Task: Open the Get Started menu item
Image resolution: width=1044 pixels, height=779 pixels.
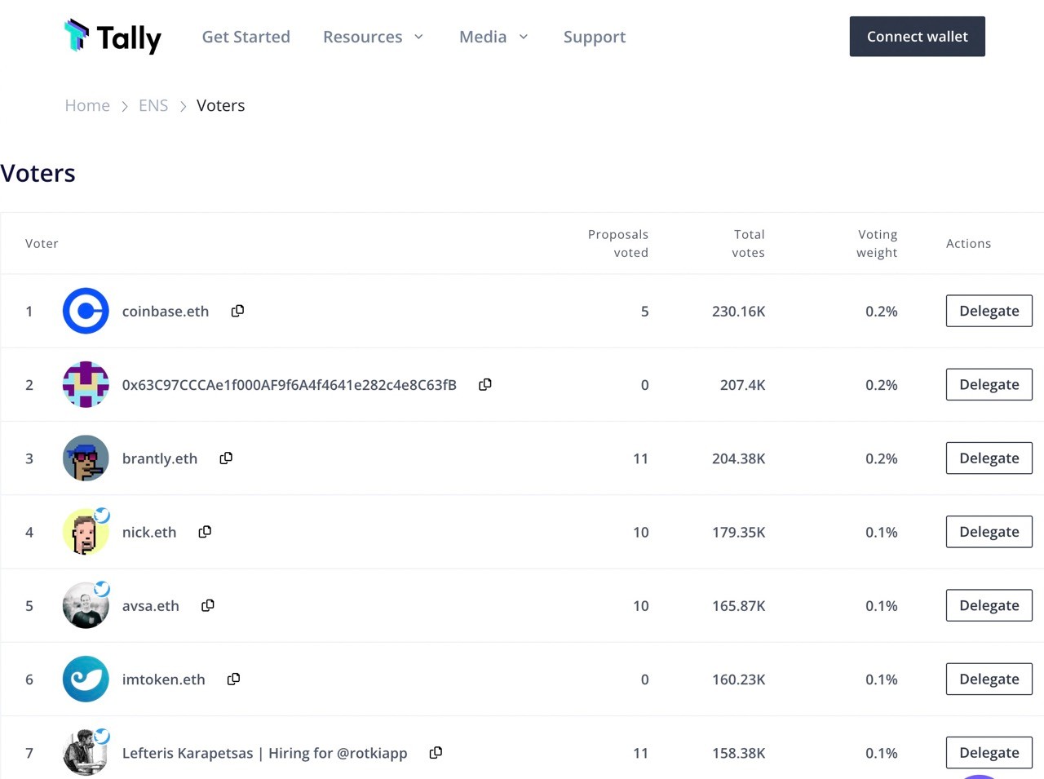Action: (246, 37)
